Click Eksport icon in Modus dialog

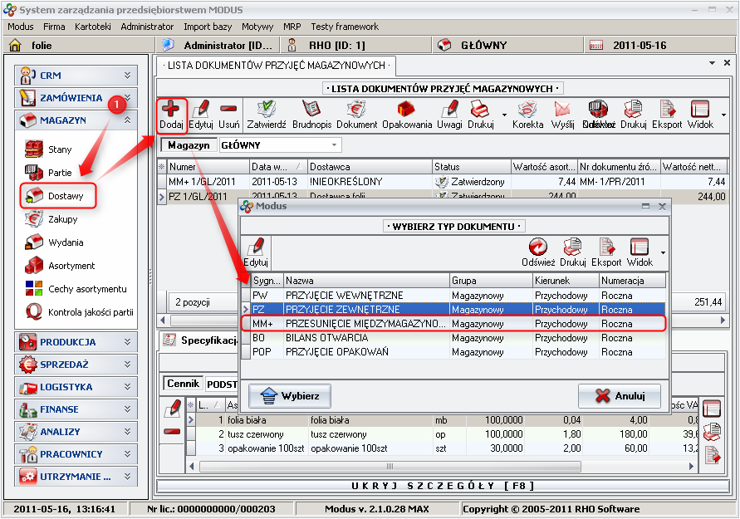pyautogui.click(x=605, y=247)
